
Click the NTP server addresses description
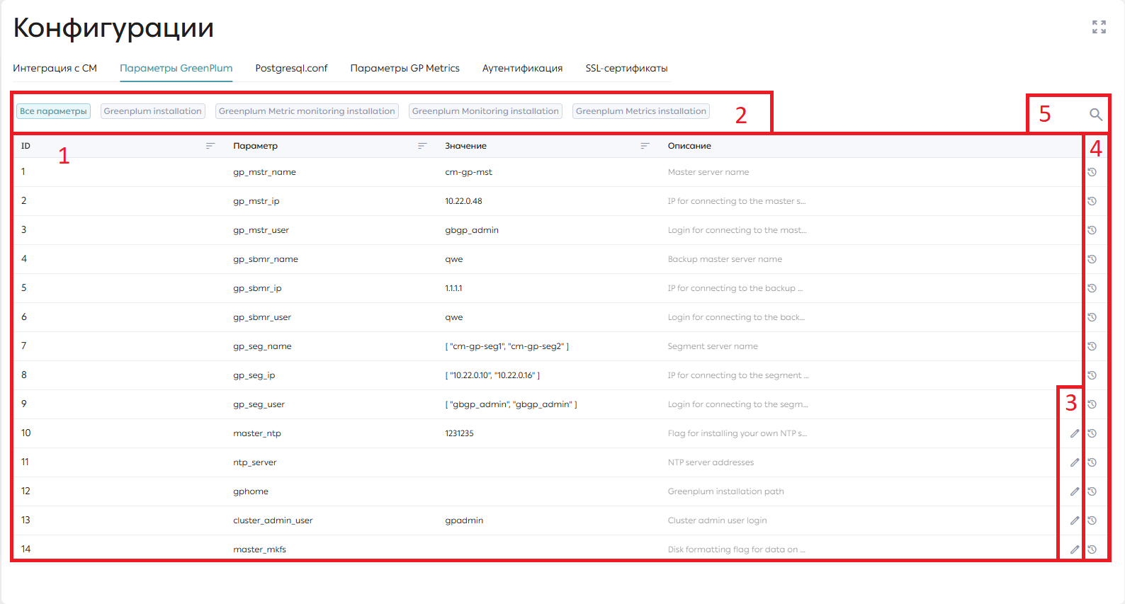[711, 462]
